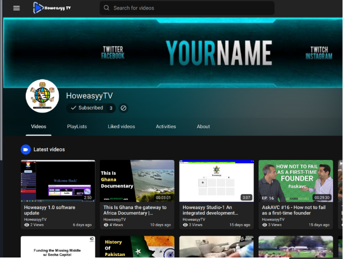Open History Of Pakistan thumbnail
The height and width of the screenshot is (259, 343).
[x=137, y=247]
